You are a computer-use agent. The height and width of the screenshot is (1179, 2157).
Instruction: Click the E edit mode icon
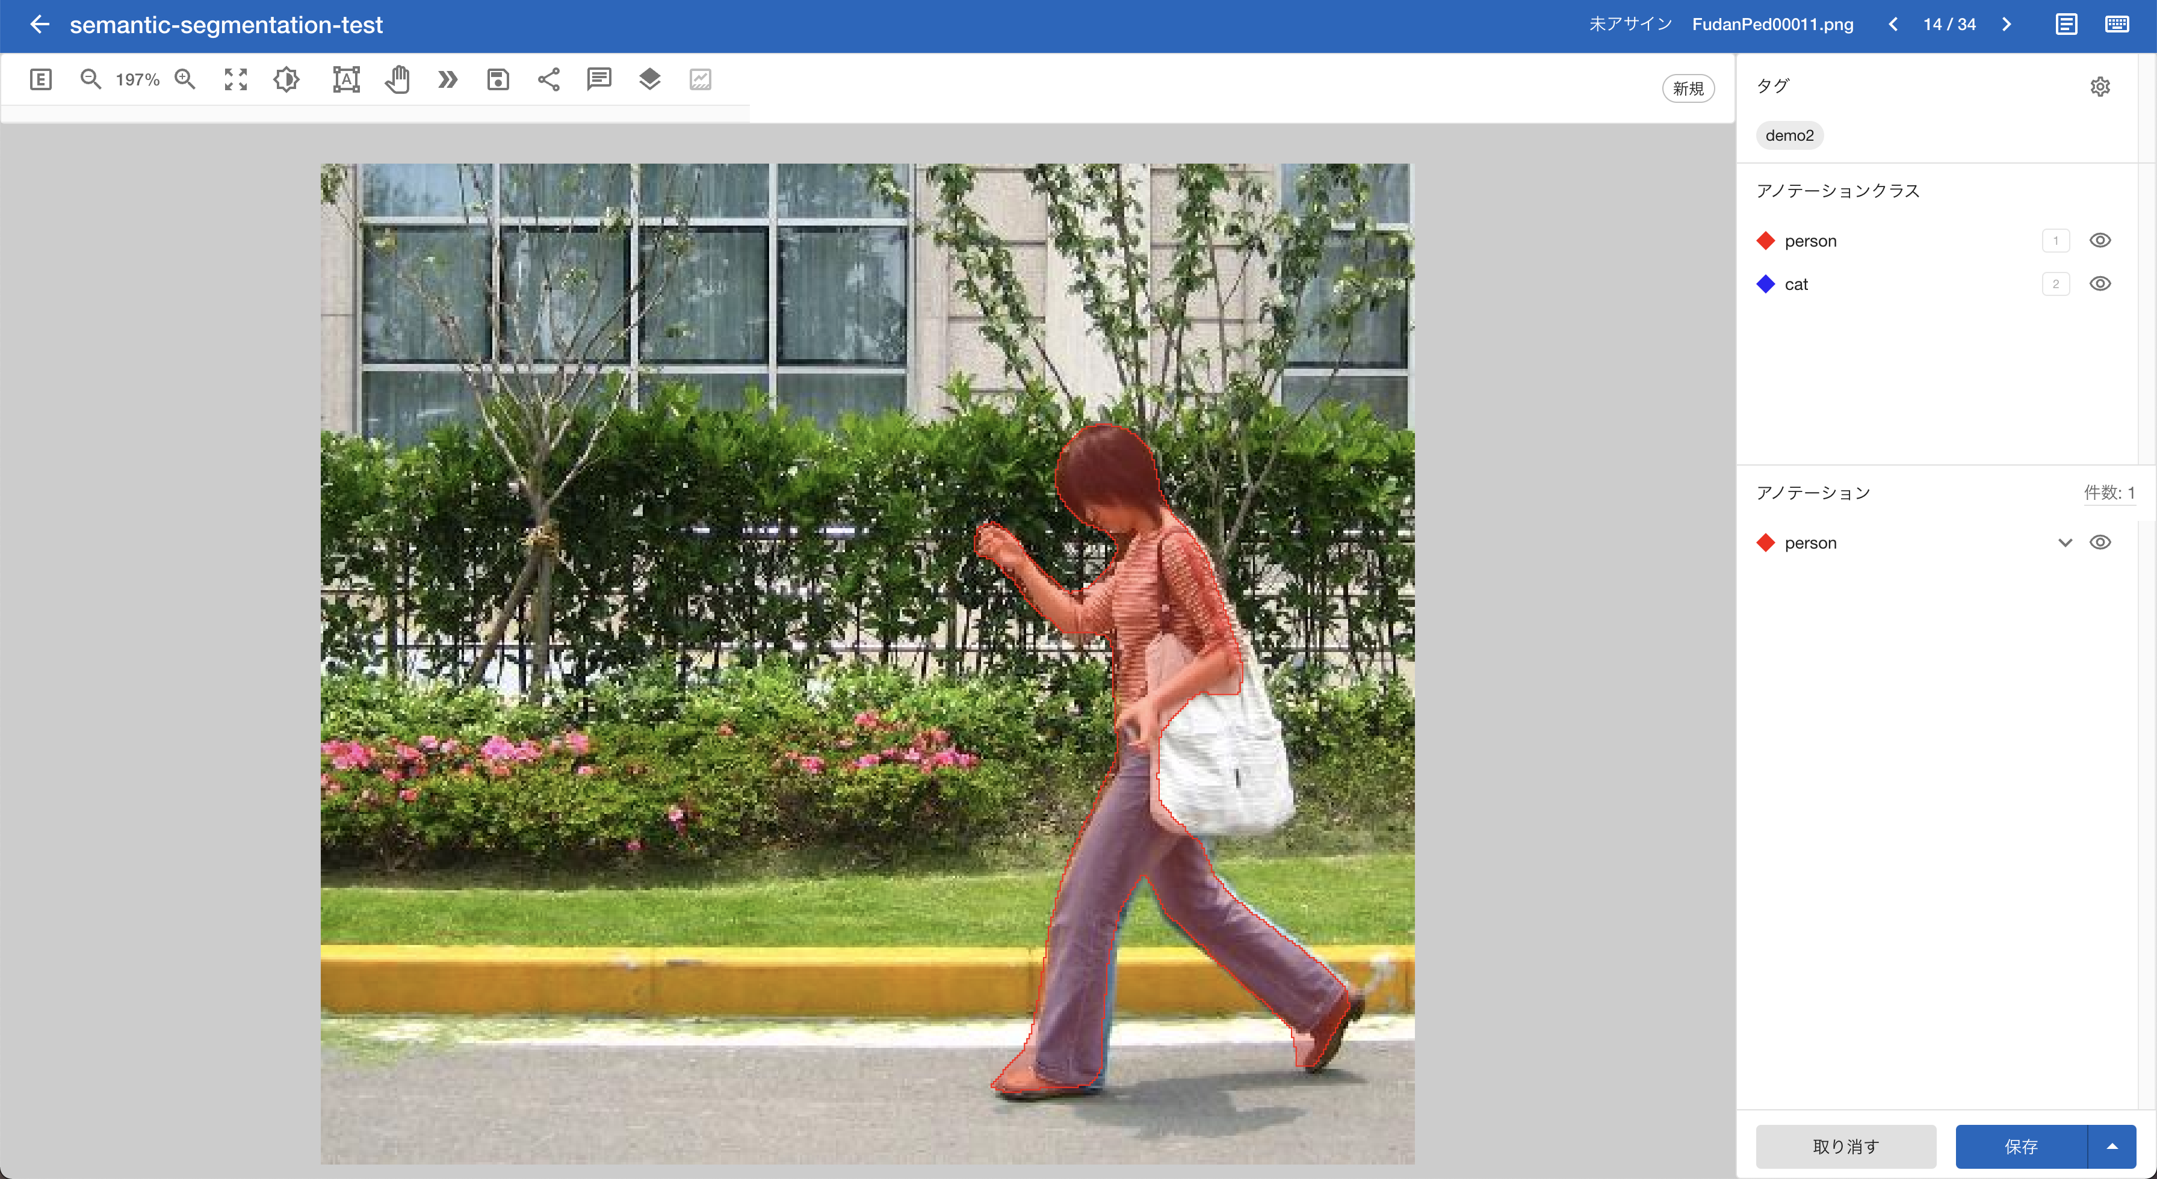(40, 79)
